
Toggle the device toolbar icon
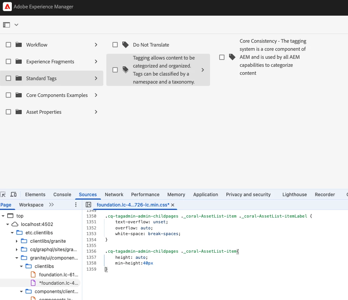[x=14, y=194]
